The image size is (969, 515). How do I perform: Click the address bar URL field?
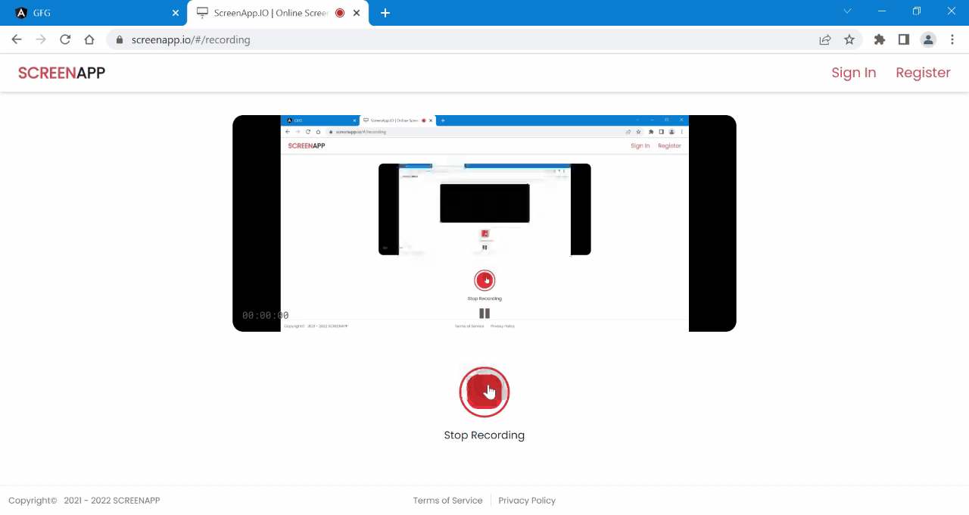click(469, 39)
